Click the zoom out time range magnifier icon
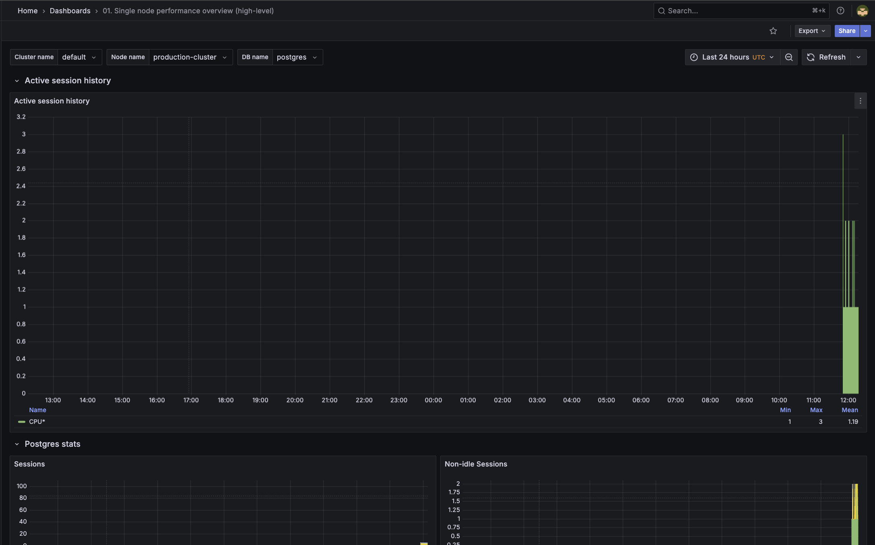Screen dimensions: 875x545 coord(789,57)
